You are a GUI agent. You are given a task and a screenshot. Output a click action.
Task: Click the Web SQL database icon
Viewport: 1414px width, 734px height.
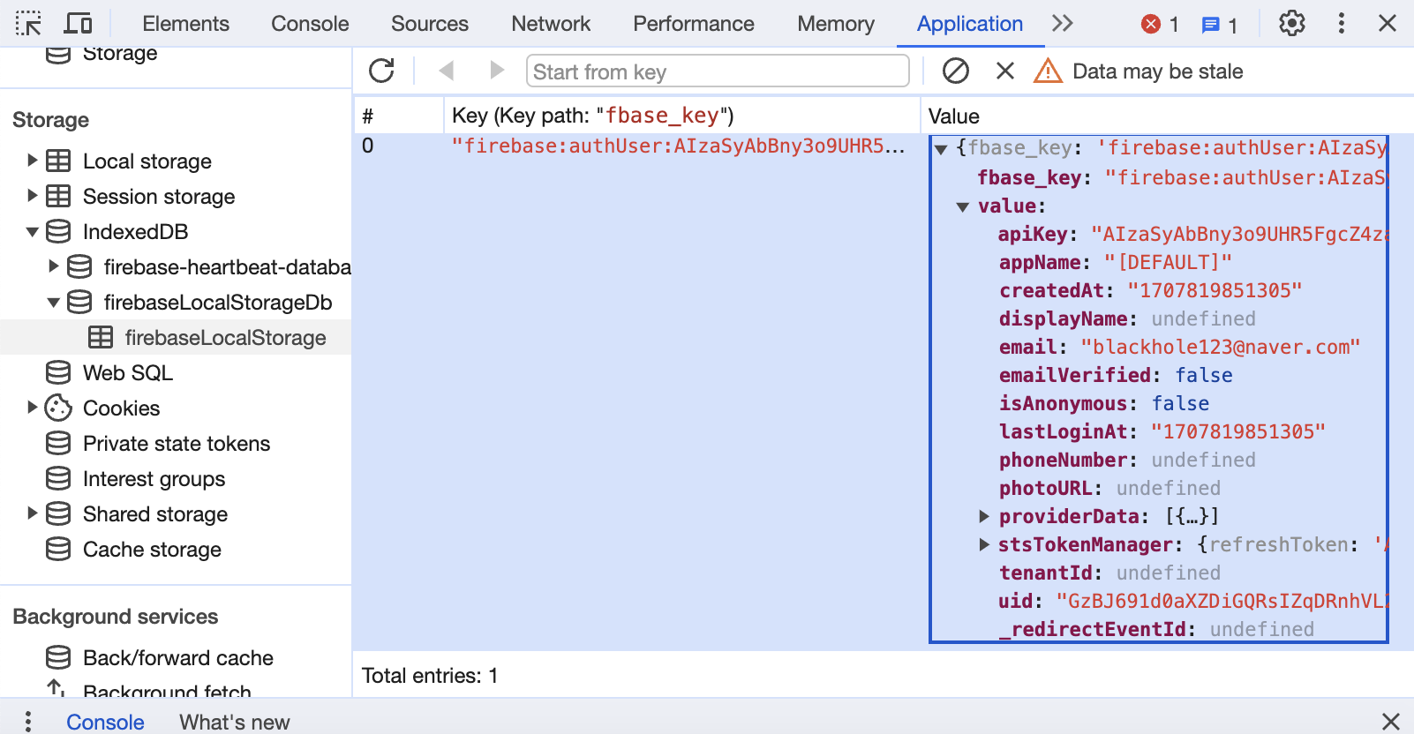click(x=58, y=372)
